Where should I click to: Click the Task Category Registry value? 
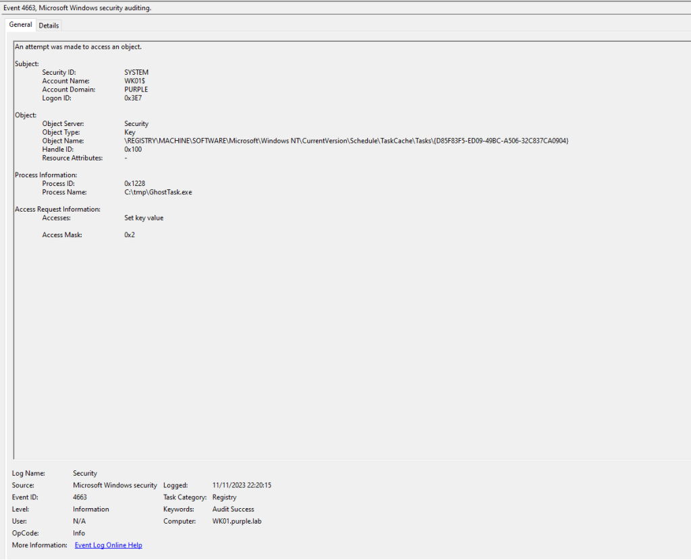pyautogui.click(x=224, y=497)
